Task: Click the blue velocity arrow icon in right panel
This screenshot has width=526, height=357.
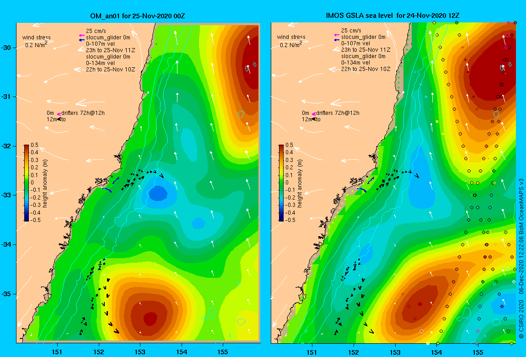Action: click(337, 40)
